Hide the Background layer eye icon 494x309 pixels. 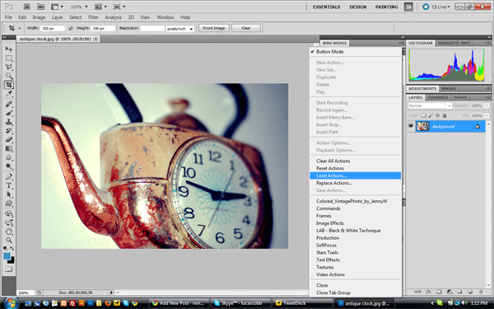click(411, 126)
